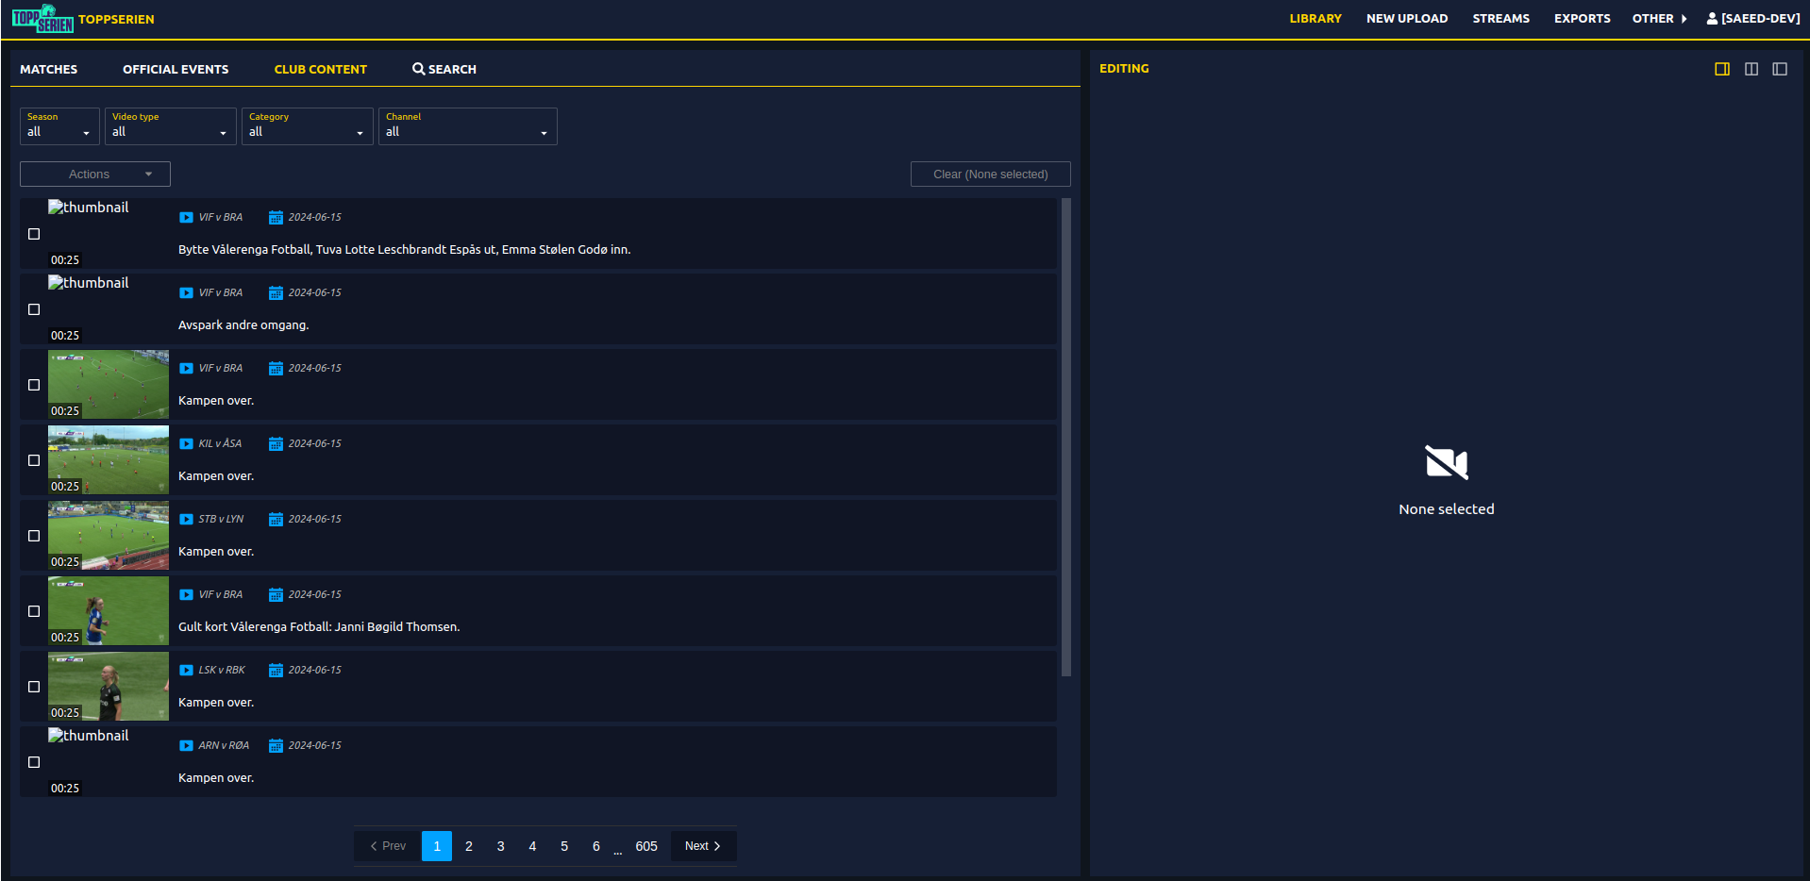This screenshot has height=881, width=1810.
Task: Select the right-side panel layout icon
Action: point(1722,69)
